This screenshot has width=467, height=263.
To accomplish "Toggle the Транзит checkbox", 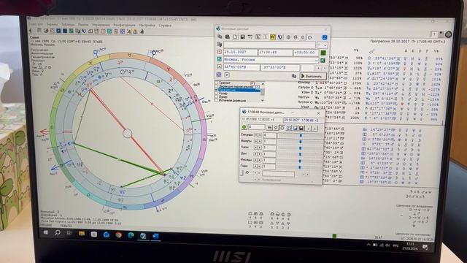I will point(217,83).
